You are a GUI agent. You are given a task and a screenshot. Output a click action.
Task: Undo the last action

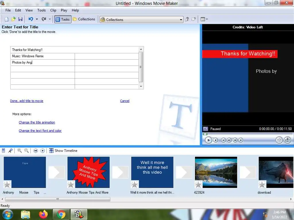click(x=31, y=19)
